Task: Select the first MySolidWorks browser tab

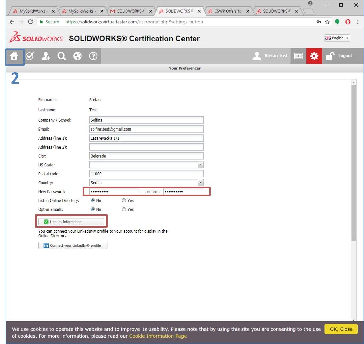Action: click(x=32, y=11)
